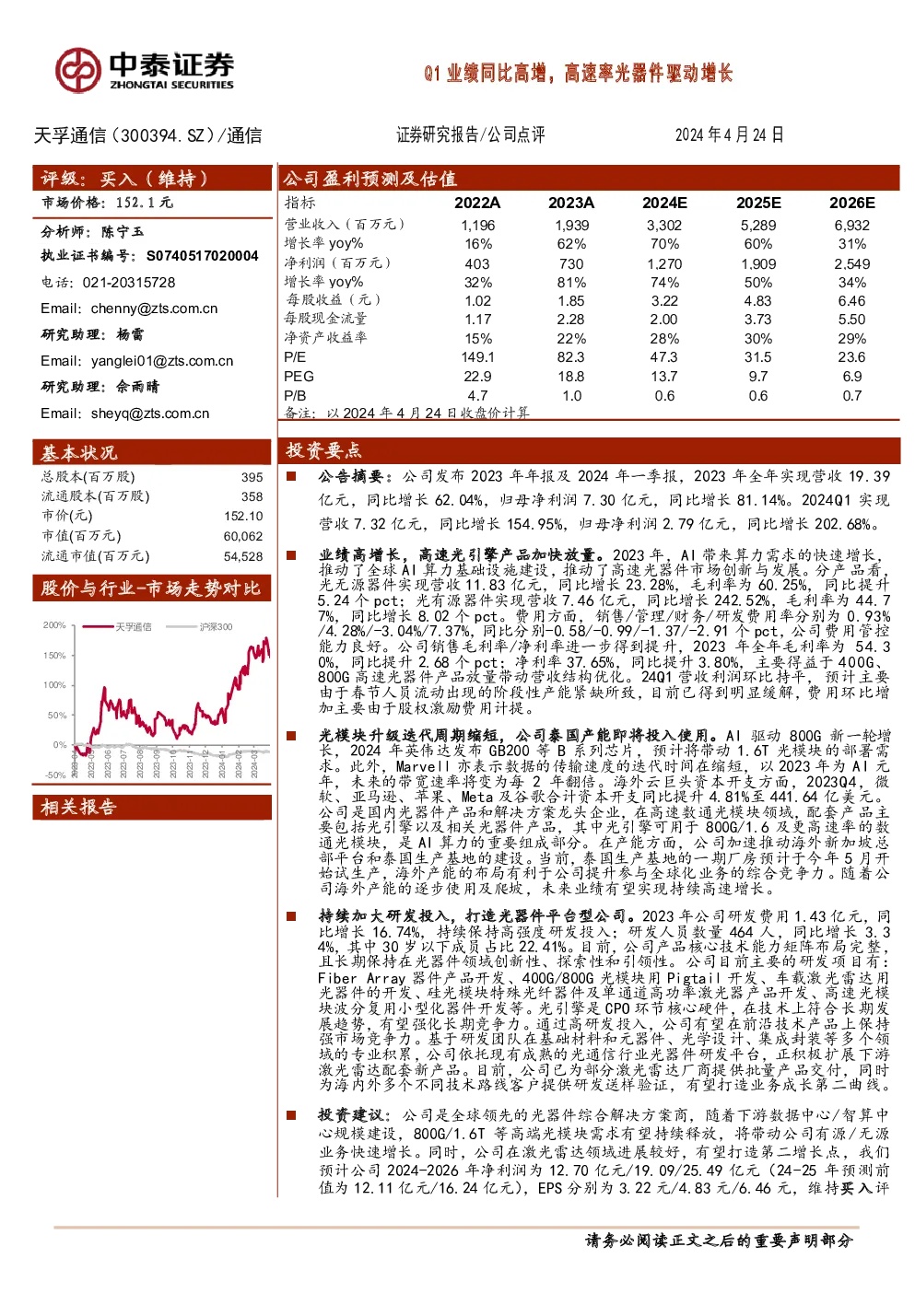The height and width of the screenshot is (1293, 915).
Task: Click the 证券研究报告/公司点评 label
Action: coord(471,134)
